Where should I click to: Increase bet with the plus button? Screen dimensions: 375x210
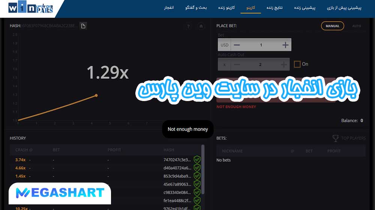[285, 45]
